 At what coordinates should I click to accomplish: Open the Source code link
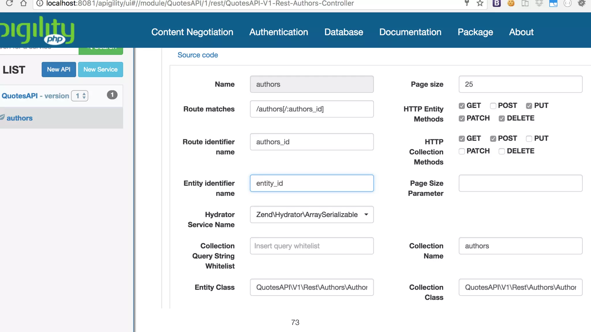click(198, 55)
